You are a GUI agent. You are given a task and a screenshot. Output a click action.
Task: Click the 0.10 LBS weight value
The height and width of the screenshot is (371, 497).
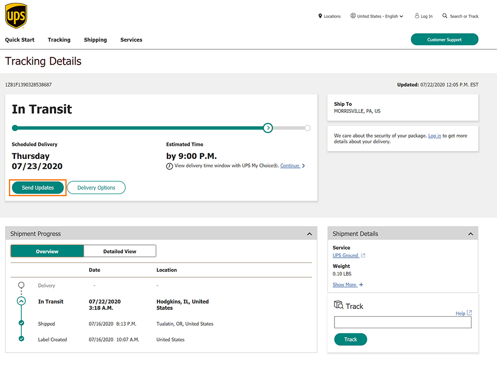pyautogui.click(x=342, y=274)
